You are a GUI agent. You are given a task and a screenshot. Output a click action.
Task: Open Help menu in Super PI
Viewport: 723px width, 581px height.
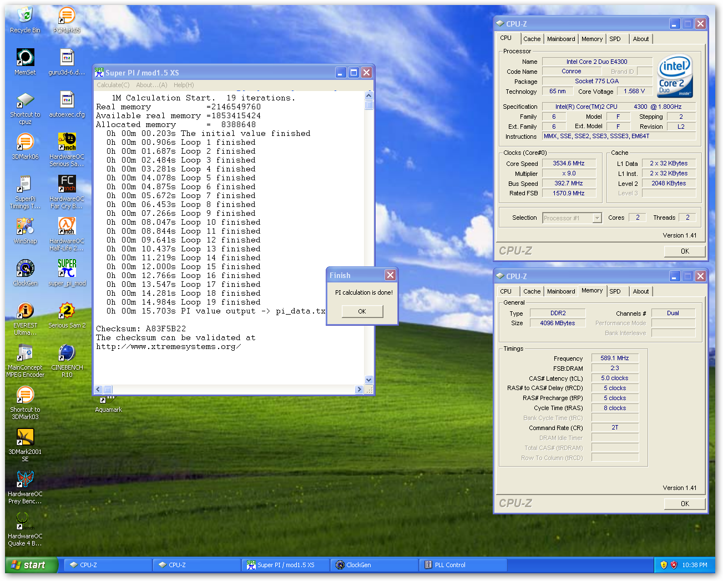coord(184,85)
